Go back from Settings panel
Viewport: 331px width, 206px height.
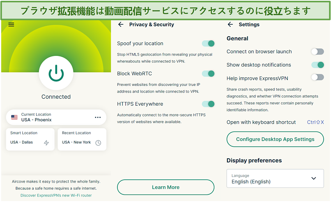pyautogui.click(x=230, y=25)
